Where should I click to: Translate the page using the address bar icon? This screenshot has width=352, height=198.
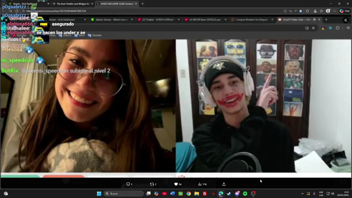point(291,11)
